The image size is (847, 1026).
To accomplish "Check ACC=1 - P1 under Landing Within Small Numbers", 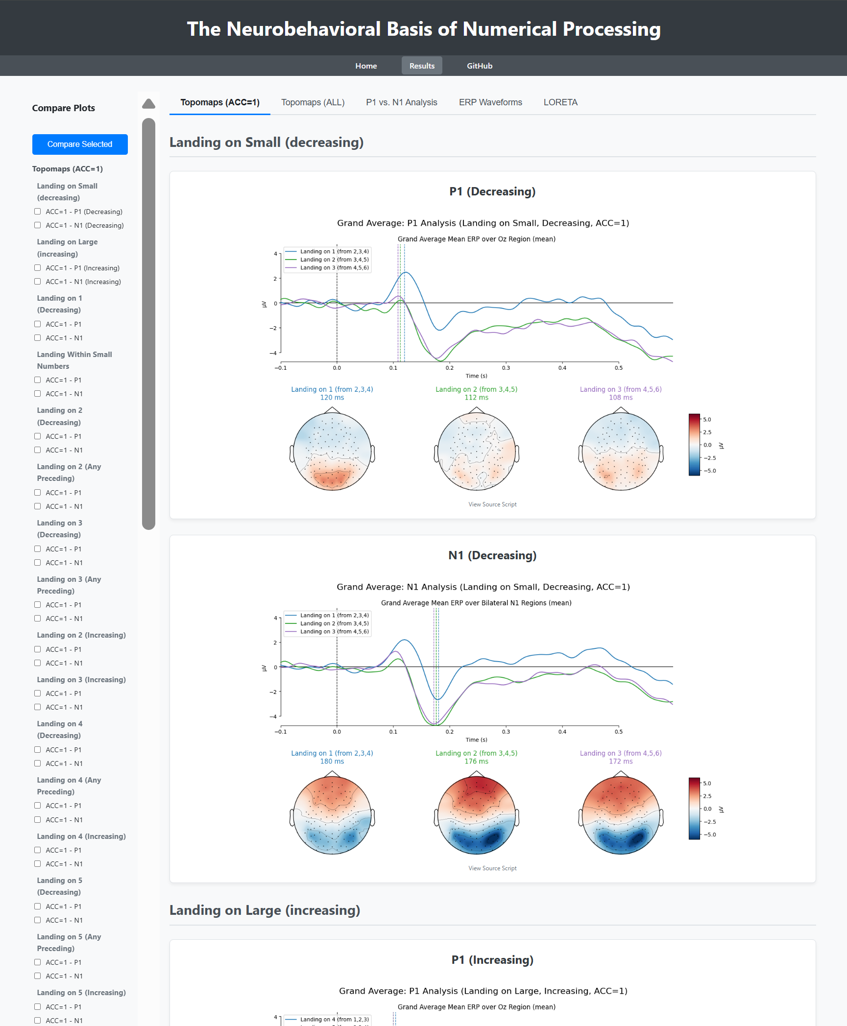I will (38, 380).
